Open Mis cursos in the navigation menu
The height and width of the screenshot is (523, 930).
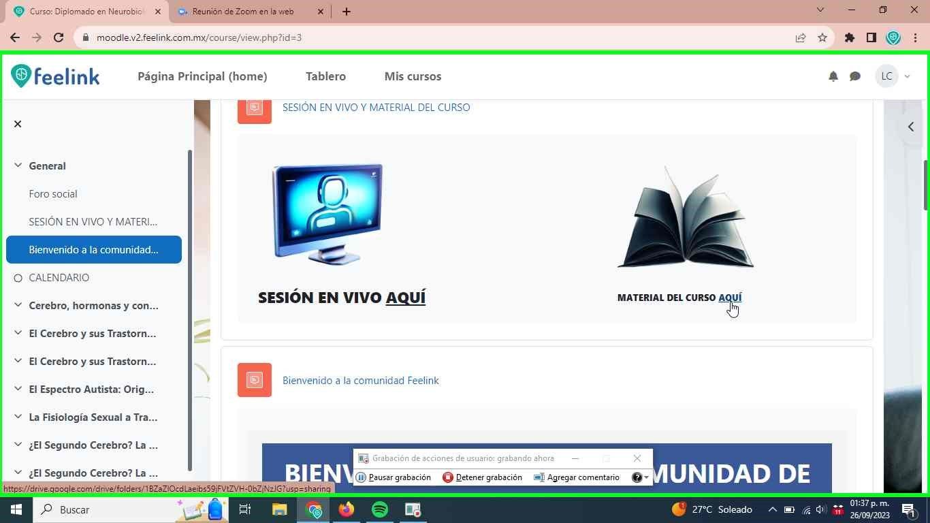(x=413, y=76)
